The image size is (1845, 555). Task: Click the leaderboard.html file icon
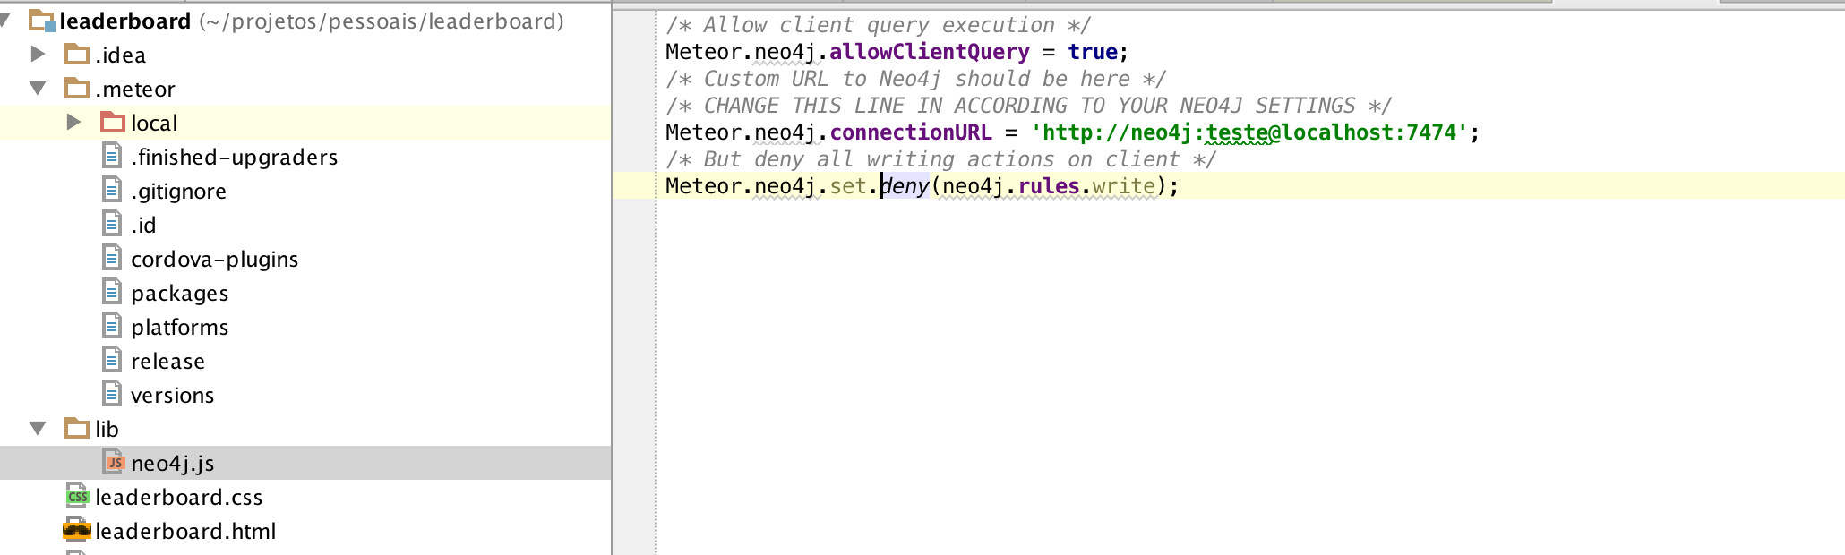point(77,531)
